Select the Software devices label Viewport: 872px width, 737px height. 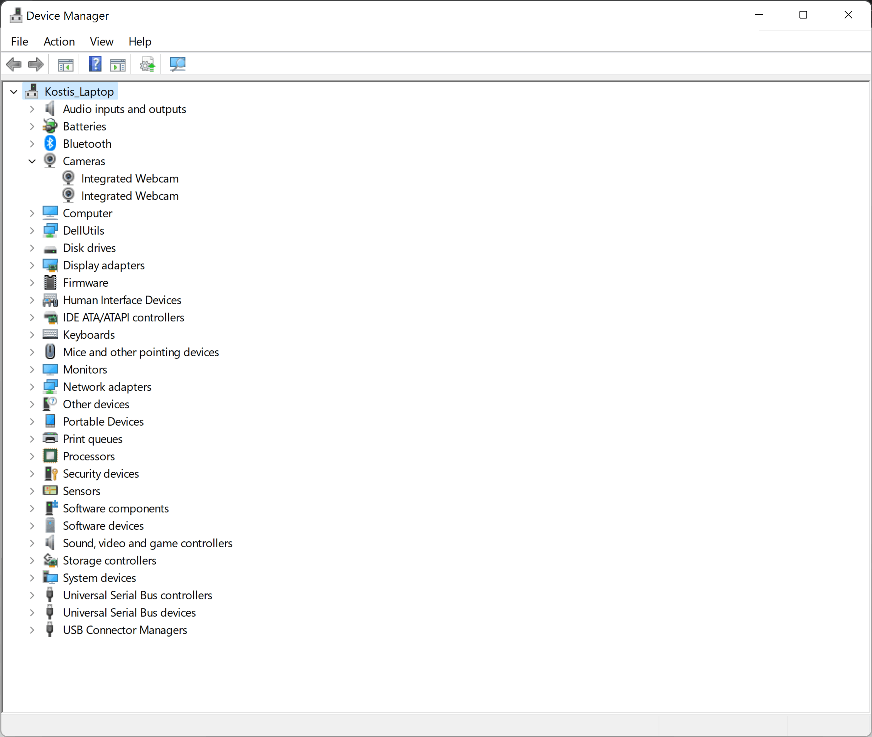click(x=103, y=526)
